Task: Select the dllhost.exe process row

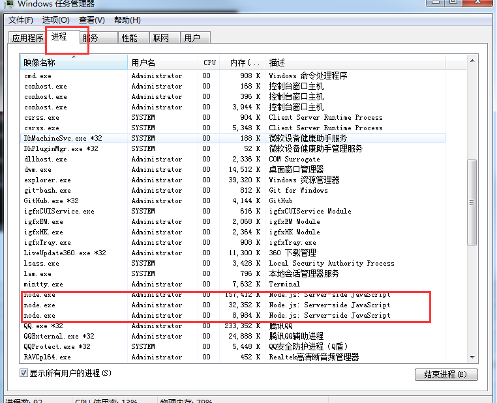Action: (233, 159)
